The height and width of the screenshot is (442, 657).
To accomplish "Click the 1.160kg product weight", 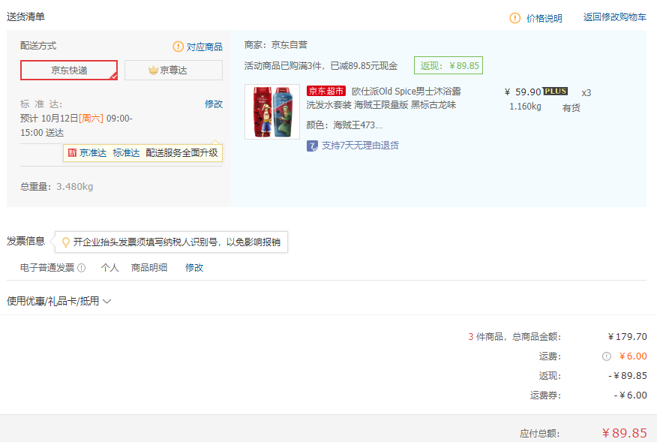I will (525, 107).
